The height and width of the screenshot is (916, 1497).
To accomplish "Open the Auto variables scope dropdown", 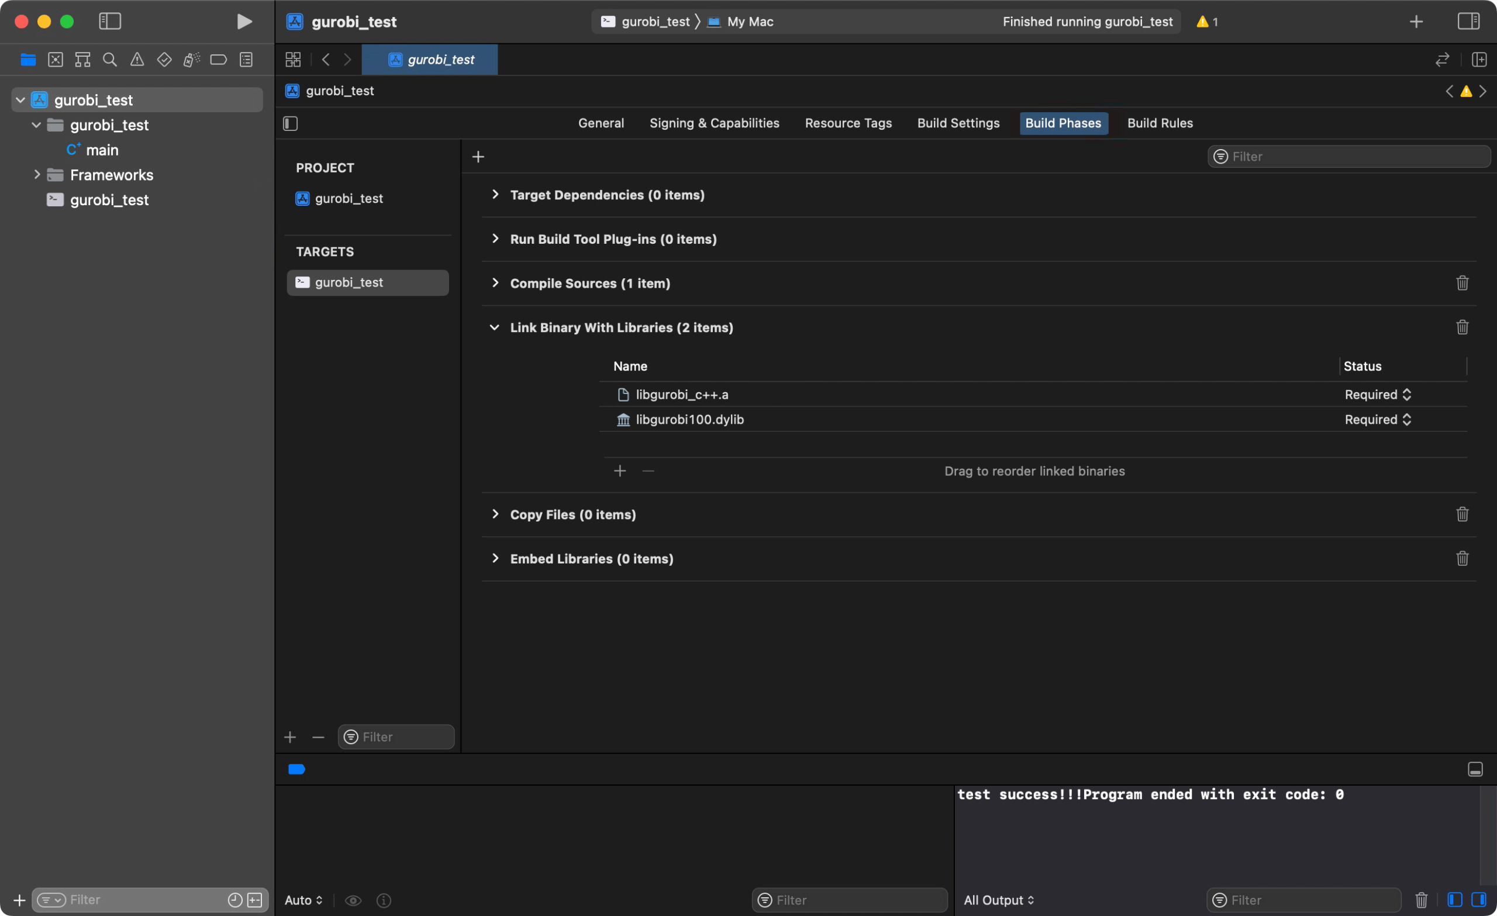I will point(303,900).
